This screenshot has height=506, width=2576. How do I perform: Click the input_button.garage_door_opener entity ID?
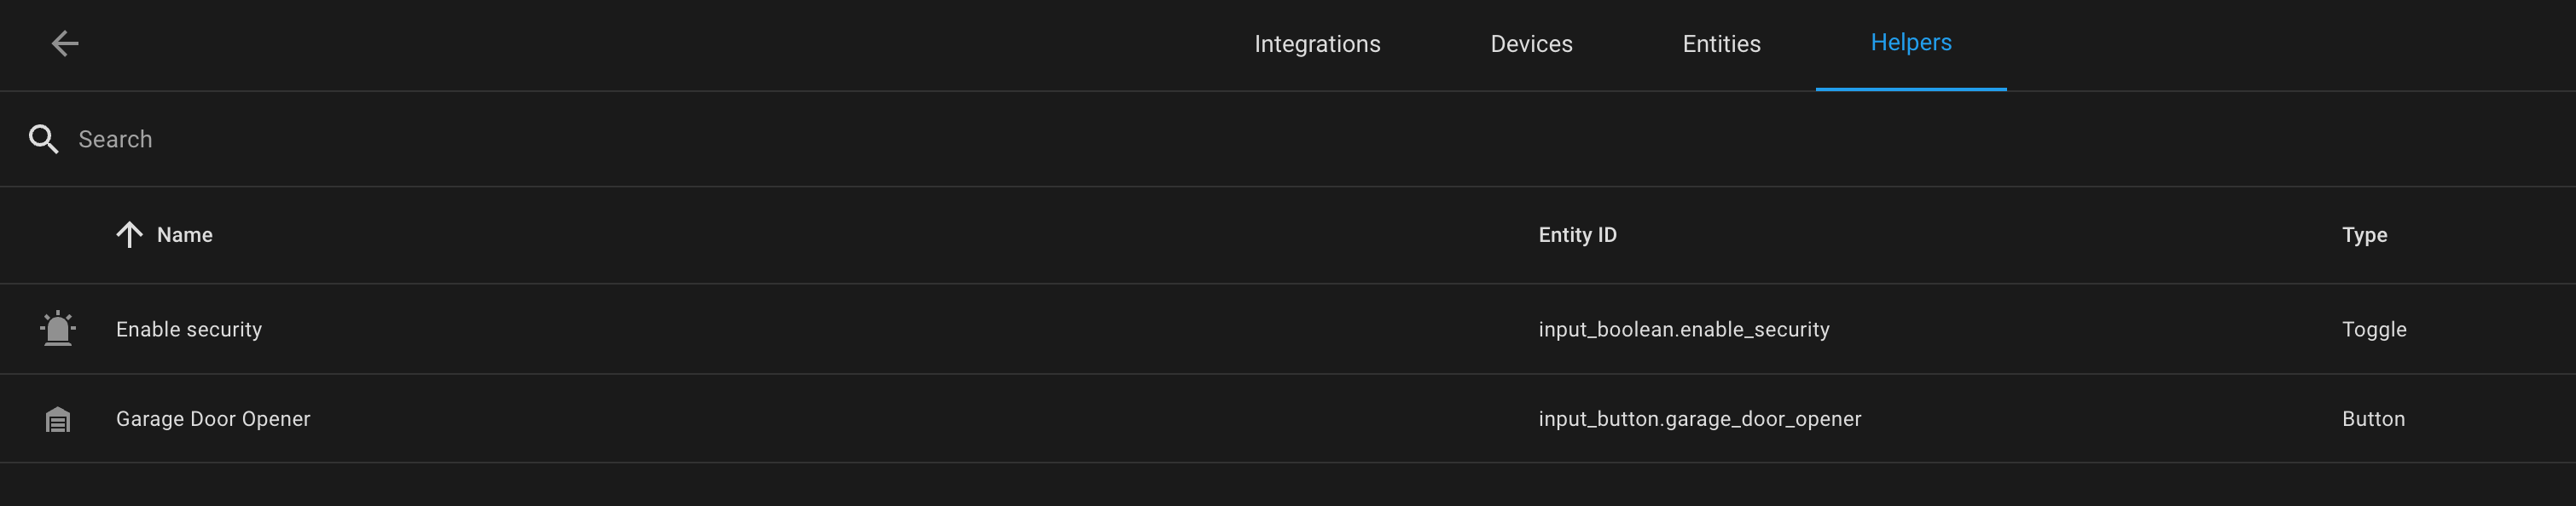(1700, 419)
